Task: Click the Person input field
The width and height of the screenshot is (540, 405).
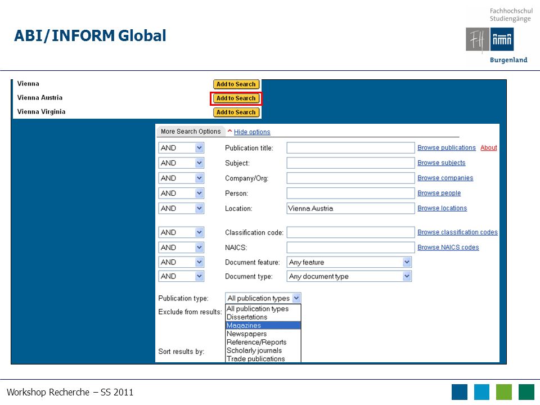Action: click(x=350, y=193)
